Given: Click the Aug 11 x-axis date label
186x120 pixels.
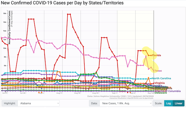Looking at the screenshot, I should click(x=59, y=93).
